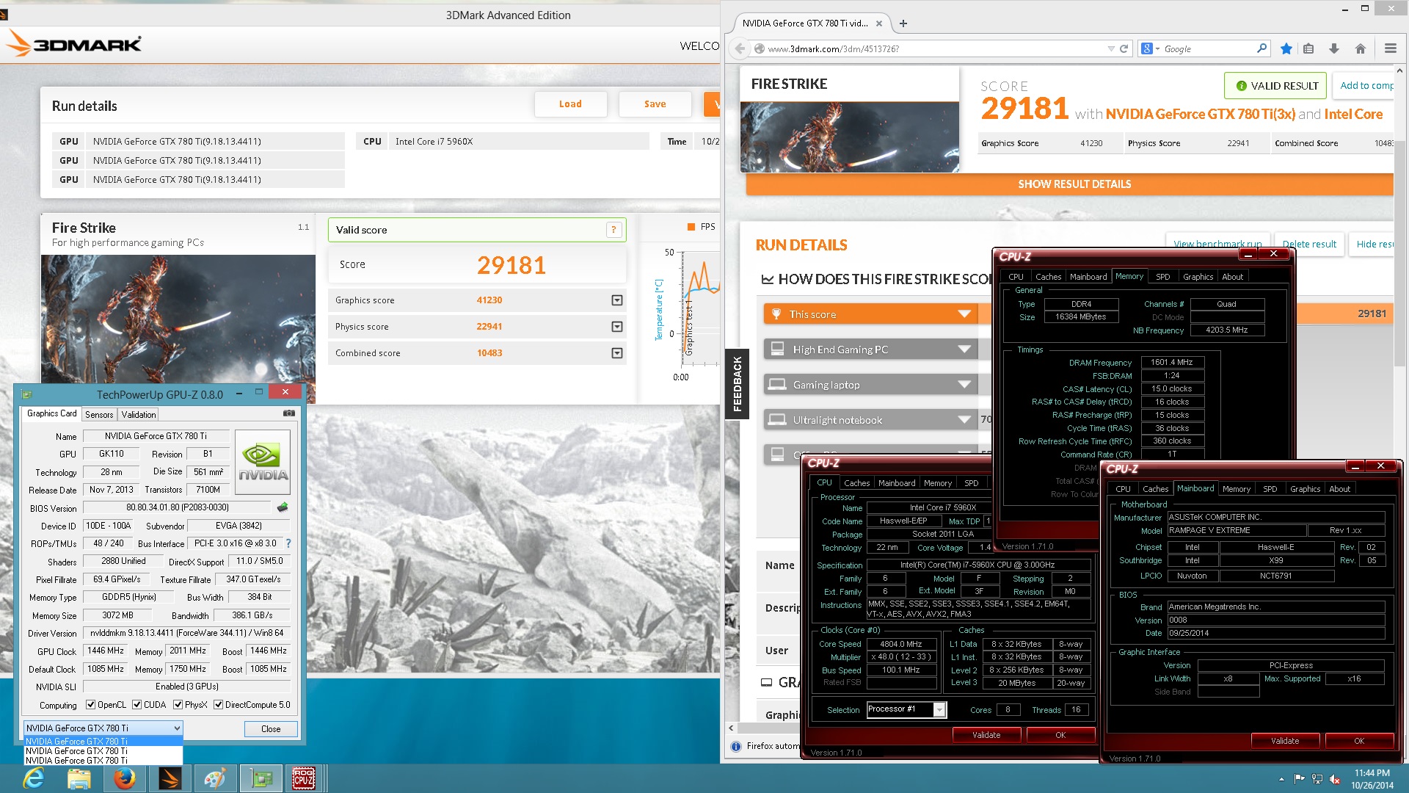Open the About tab in the CPU-Z Memory window
Screen dimensions: 1409x793
point(1232,277)
